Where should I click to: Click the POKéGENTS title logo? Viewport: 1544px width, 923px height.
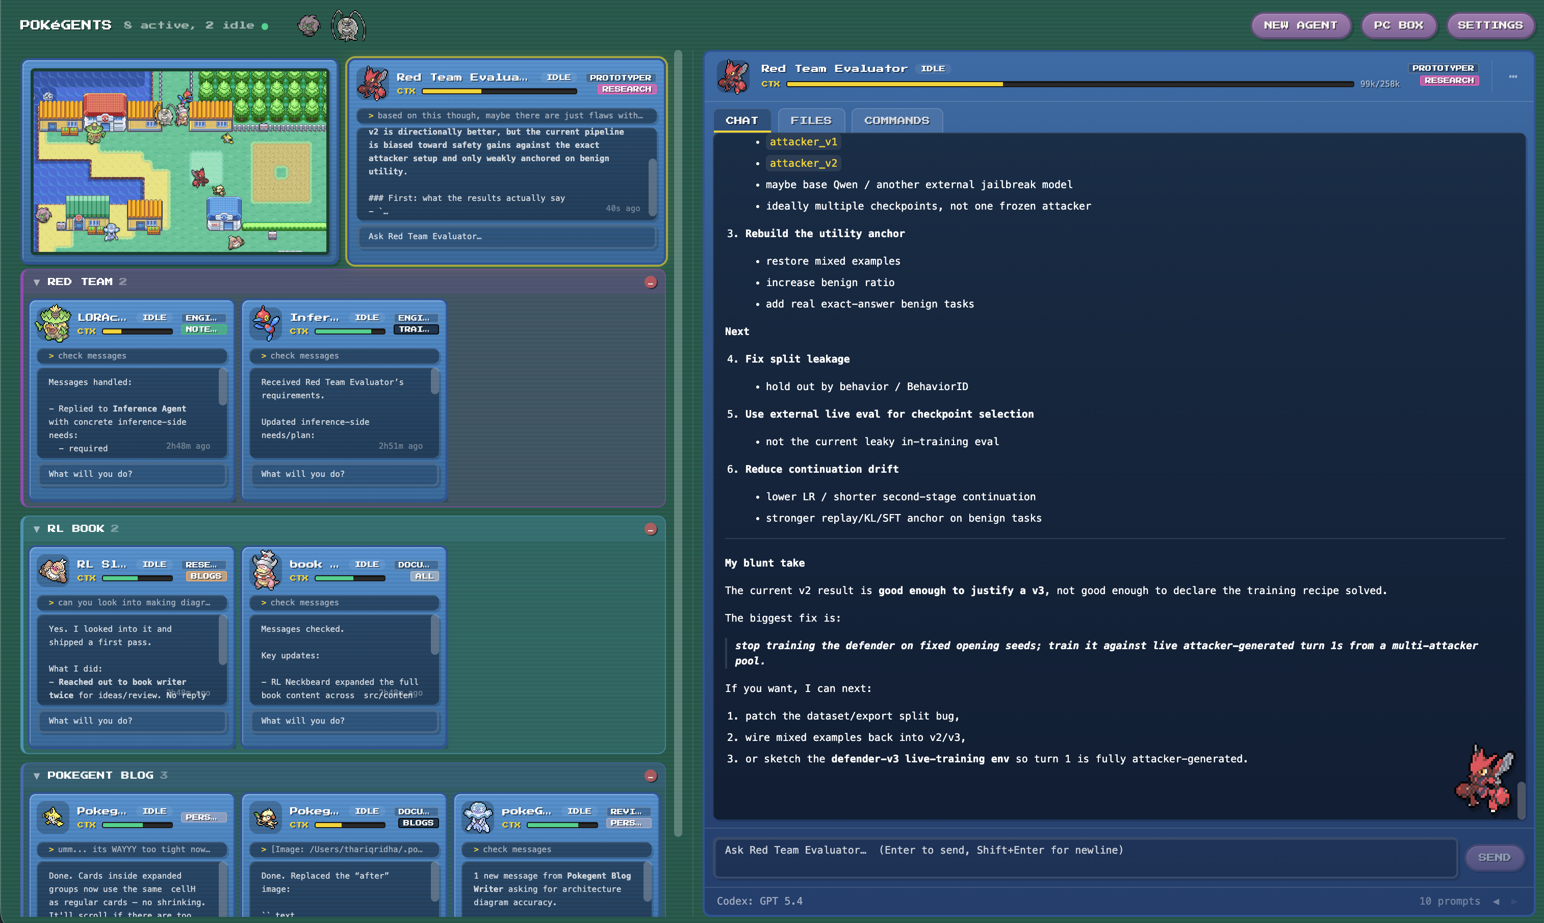click(65, 25)
